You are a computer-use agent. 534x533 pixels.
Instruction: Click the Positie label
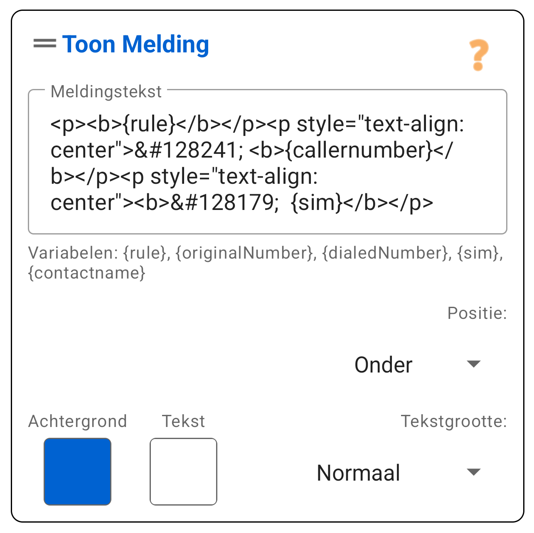tap(477, 313)
